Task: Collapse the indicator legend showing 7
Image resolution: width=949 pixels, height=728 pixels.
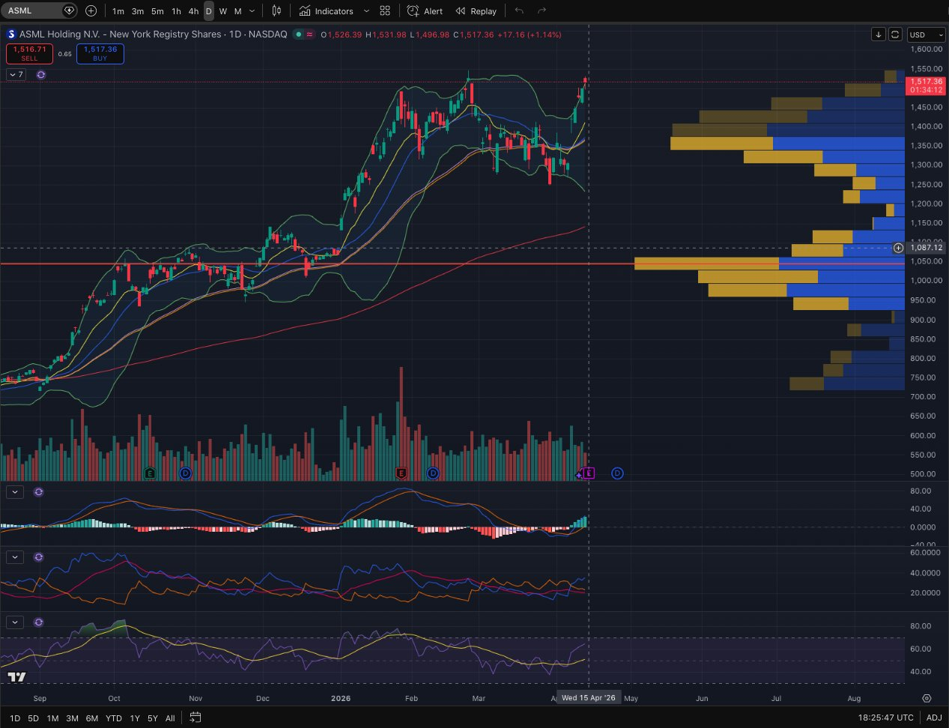Action: tap(16, 75)
